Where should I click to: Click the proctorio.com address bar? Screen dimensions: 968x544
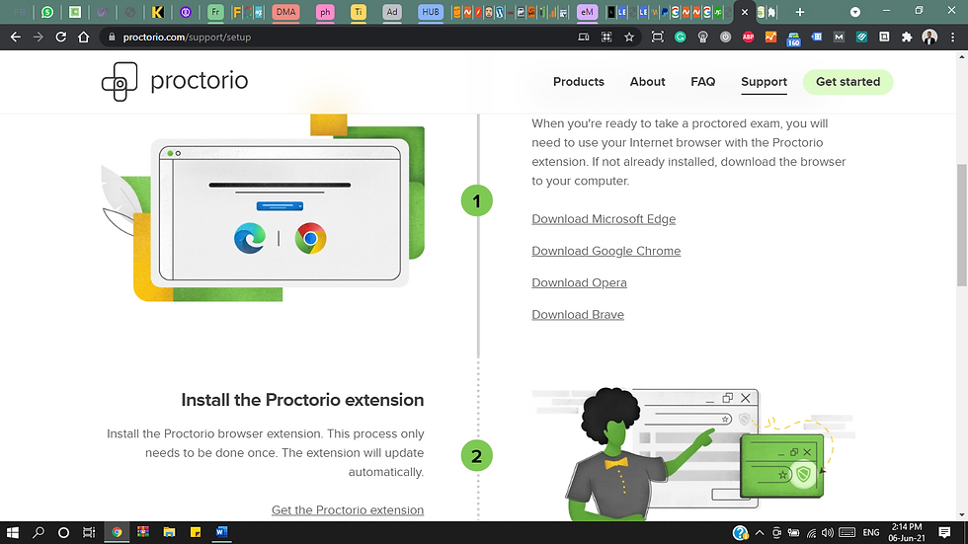click(187, 37)
